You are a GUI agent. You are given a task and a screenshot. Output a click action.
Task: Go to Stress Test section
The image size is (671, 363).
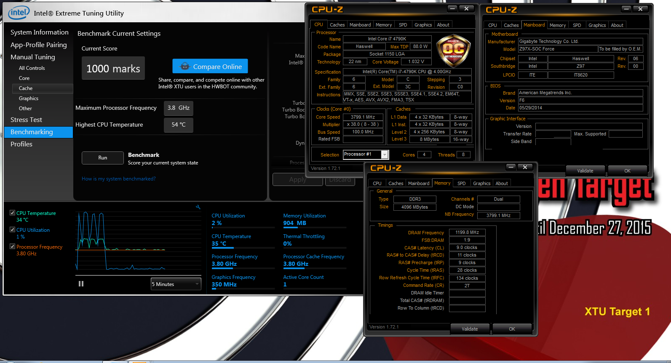click(26, 120)
